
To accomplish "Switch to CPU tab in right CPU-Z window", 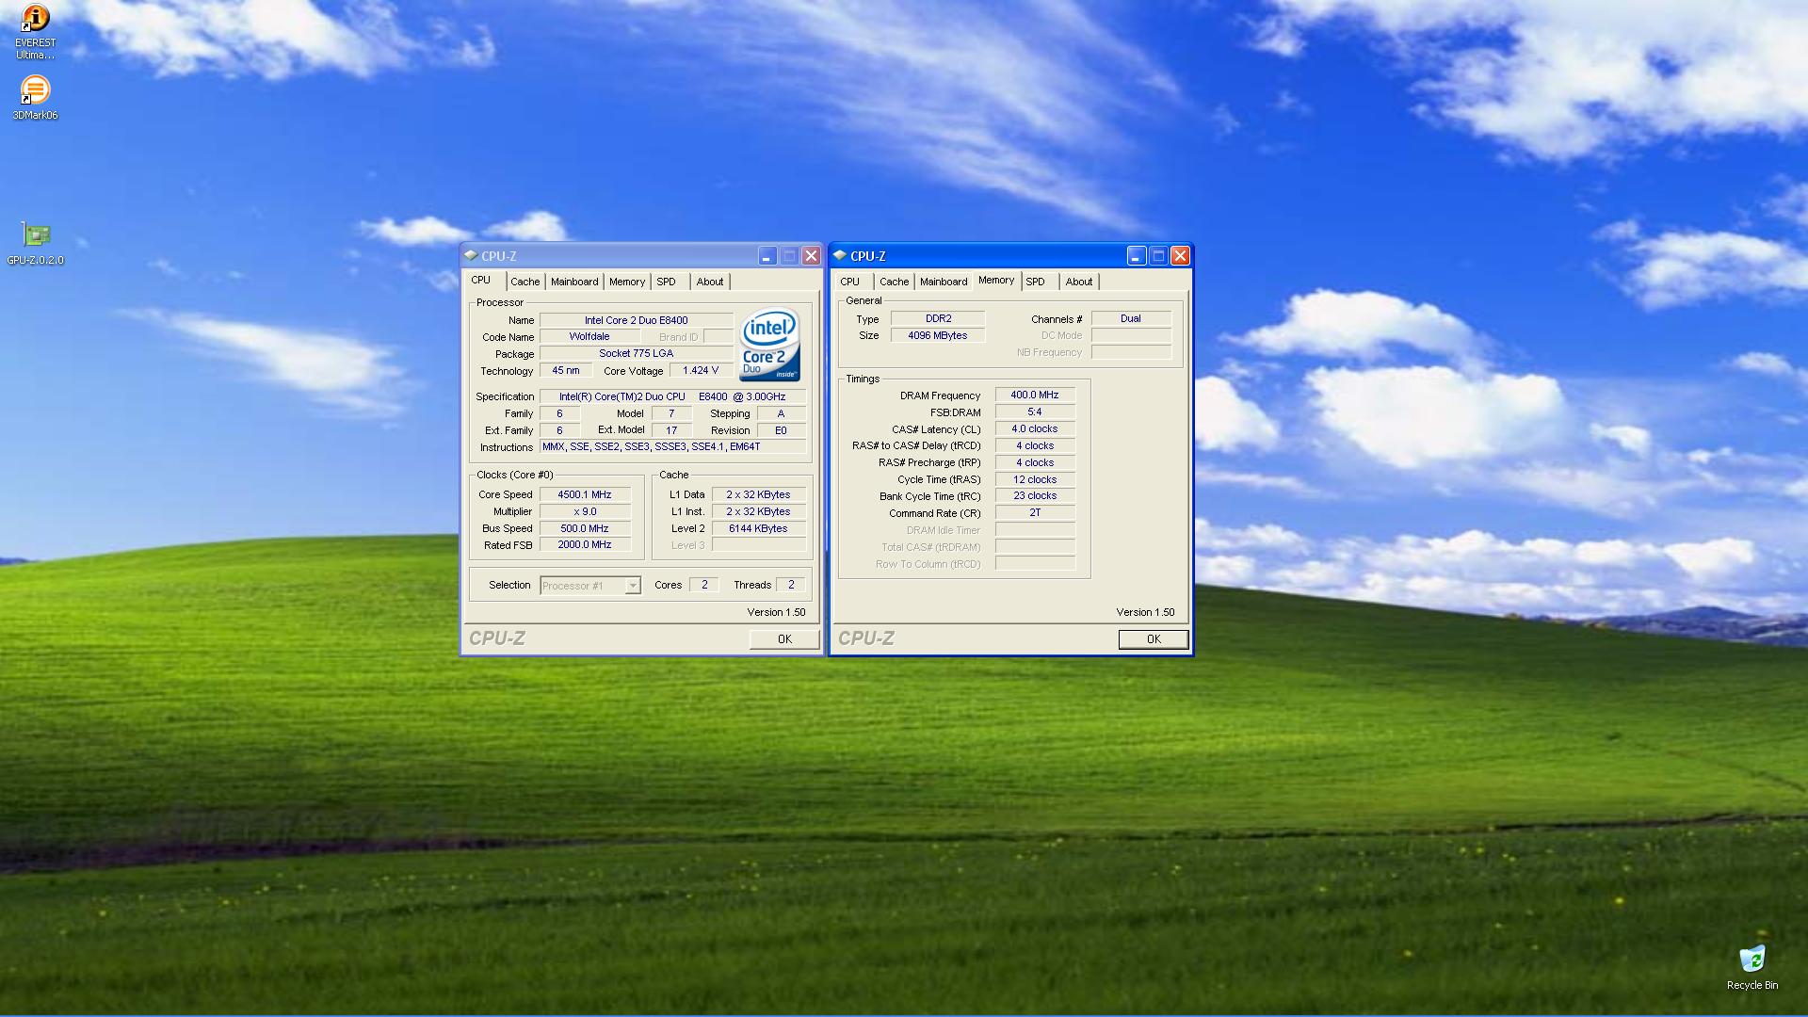I will [x=850, y=282].
